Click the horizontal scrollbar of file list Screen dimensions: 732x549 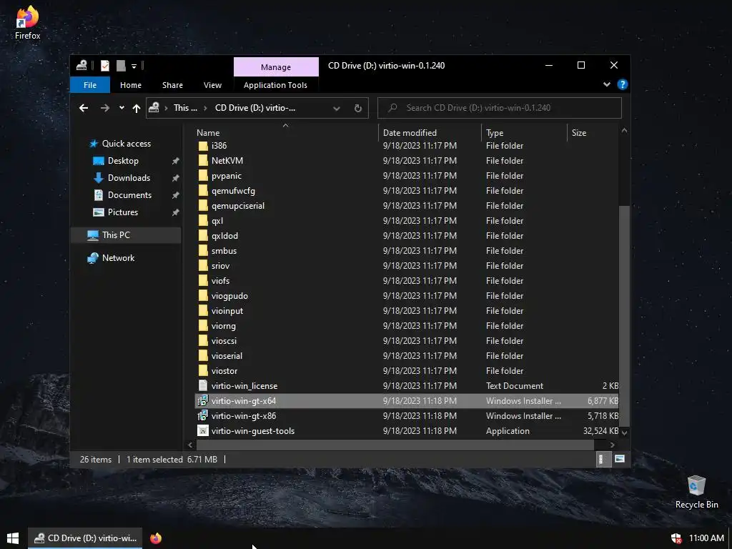point(395,445)
